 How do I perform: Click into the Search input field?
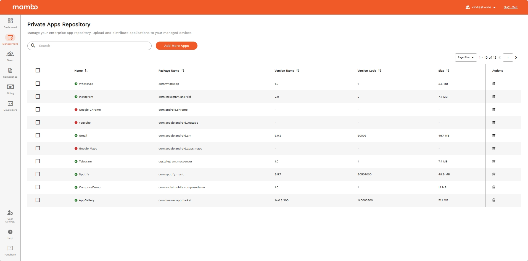pyautogui.click(x=89, y=46)
